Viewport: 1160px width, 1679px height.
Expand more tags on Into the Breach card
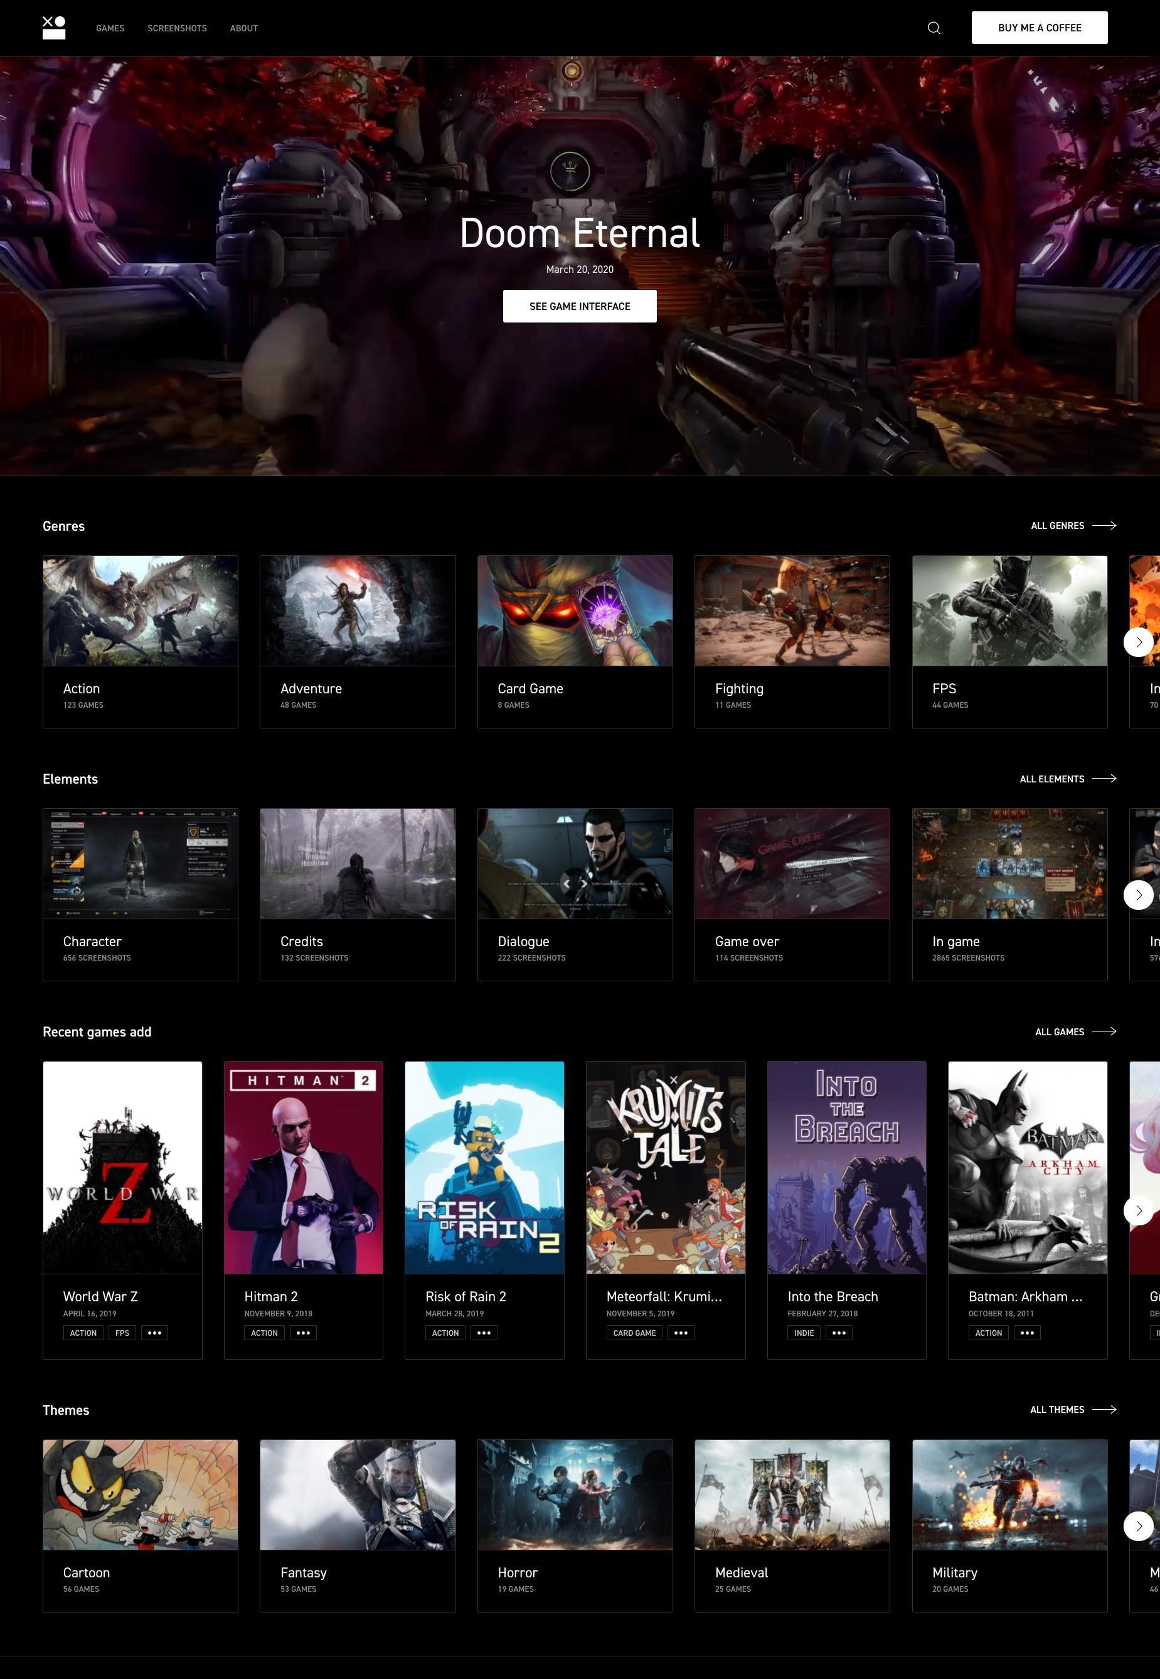[x=839, y=1333]
